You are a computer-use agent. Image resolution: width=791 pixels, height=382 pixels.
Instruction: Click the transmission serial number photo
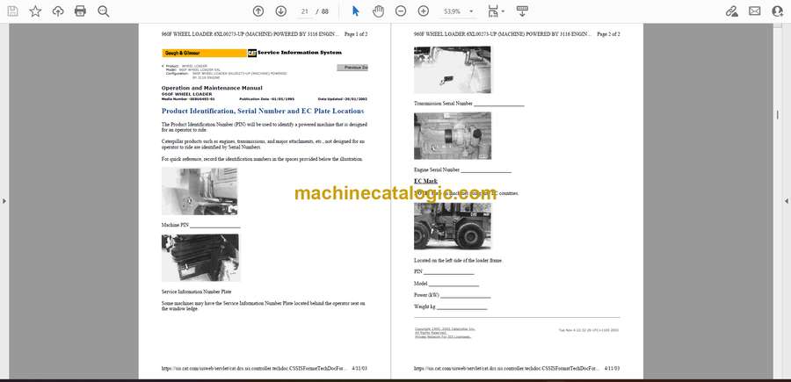[452, 69]
